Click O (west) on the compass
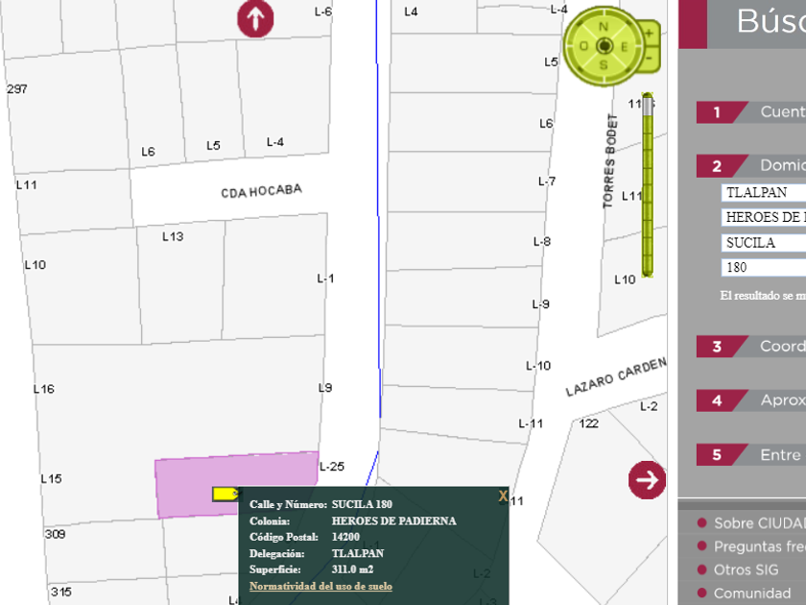 pos(583,46)
